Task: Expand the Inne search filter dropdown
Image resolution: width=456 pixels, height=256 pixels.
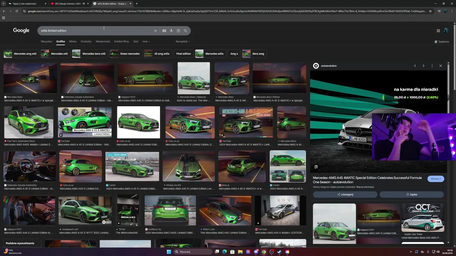Action: point(146,41)
